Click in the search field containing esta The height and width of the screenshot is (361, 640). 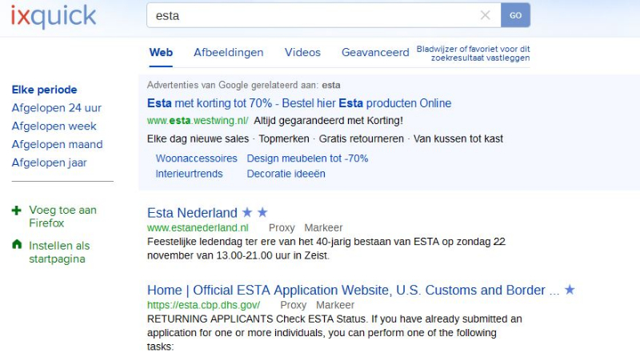312,15
